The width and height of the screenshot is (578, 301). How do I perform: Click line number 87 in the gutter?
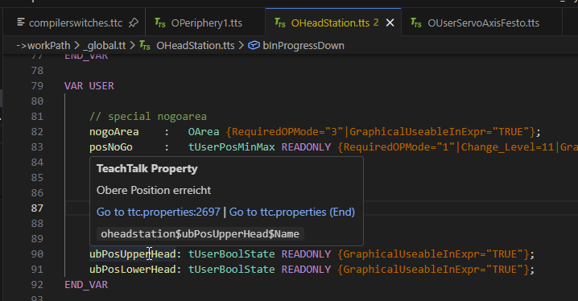[x=37, y=208]
